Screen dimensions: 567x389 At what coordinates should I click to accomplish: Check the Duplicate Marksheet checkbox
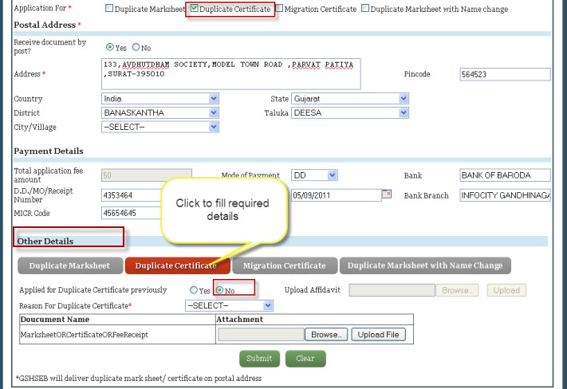tap(109, 9)
